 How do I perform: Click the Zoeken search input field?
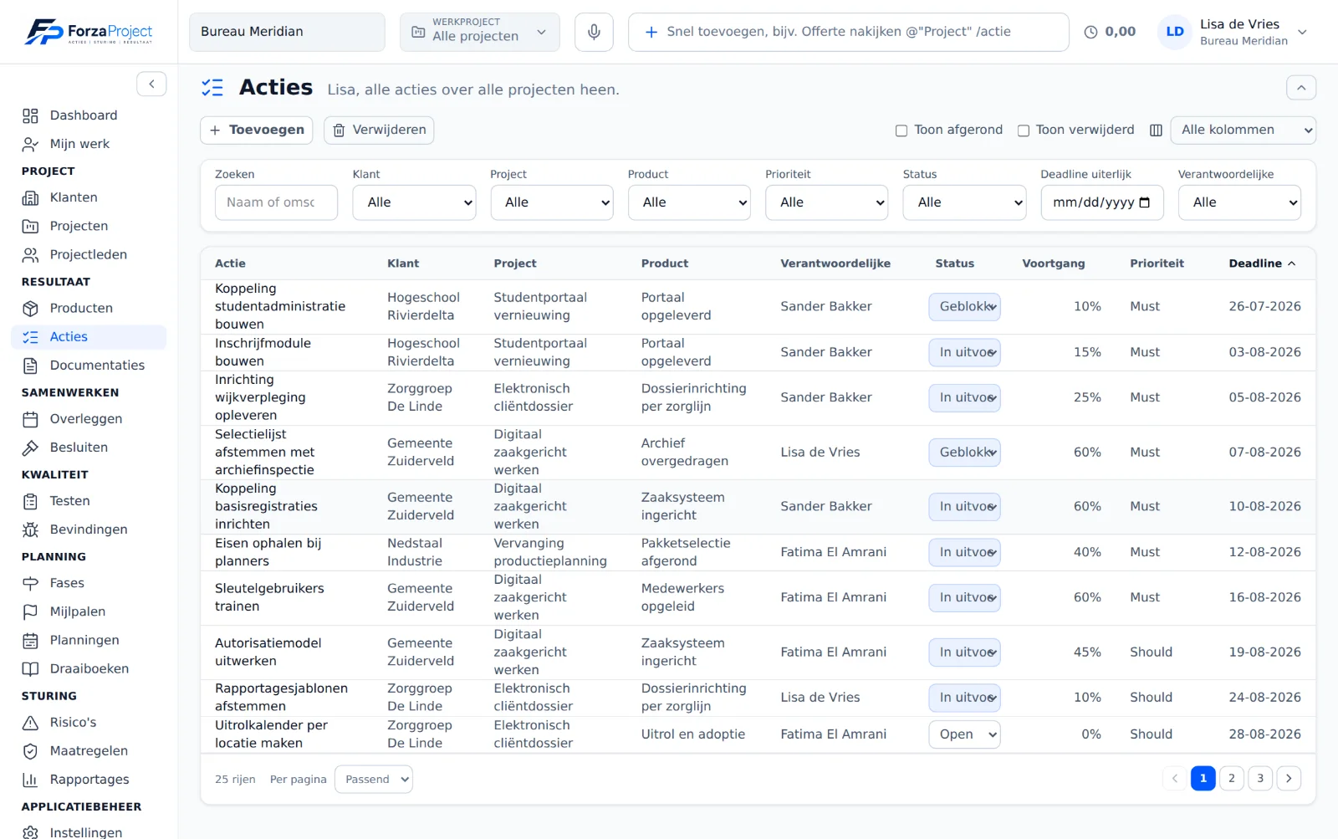point(276,202)
